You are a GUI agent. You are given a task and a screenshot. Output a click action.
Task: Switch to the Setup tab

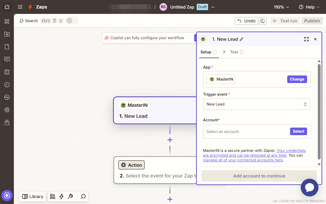point(208,52)
